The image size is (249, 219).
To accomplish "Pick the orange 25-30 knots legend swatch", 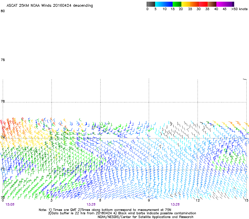I will pyautogui.click(x=194, y=4).
